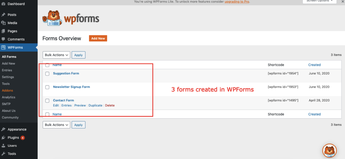345x159 pixels.
Task: Sort by Name in table footer
Action: click(57, 114)
